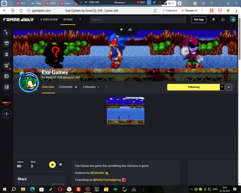Toggle the yellow Following button
The width and height of the screenshot is (241, 193).
coord(194,87)
